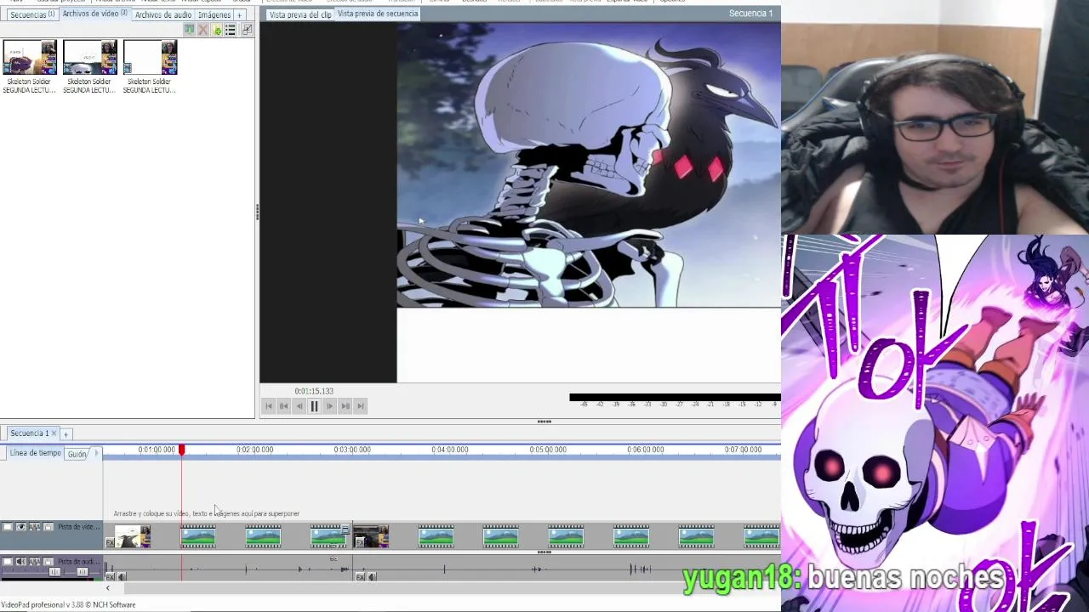Click the red X delete clip icon
The width and height of the screenshot is (1089, 612).
tap(202, 30)
